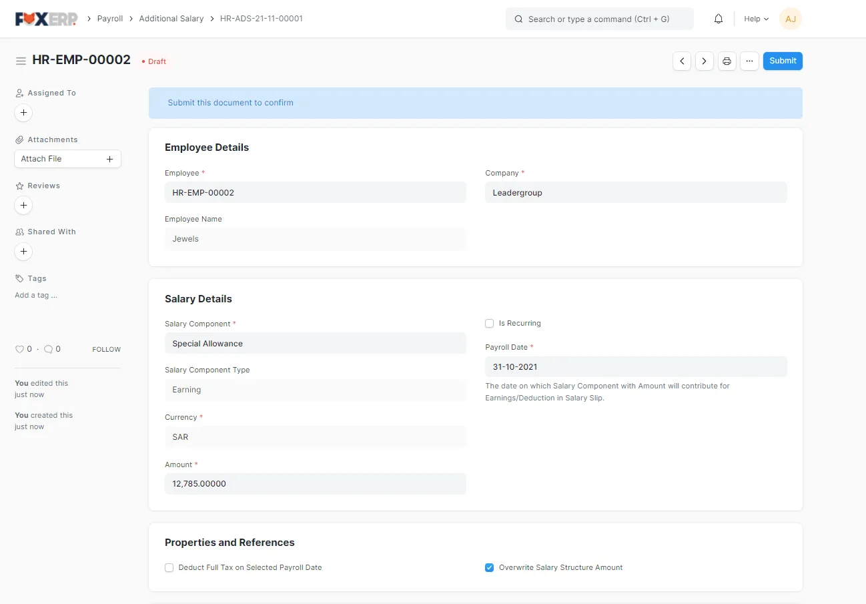866x604 pixels.
Task: Navigate to Additional Salary breadcrumb
Action: click(x=171, y=19)
